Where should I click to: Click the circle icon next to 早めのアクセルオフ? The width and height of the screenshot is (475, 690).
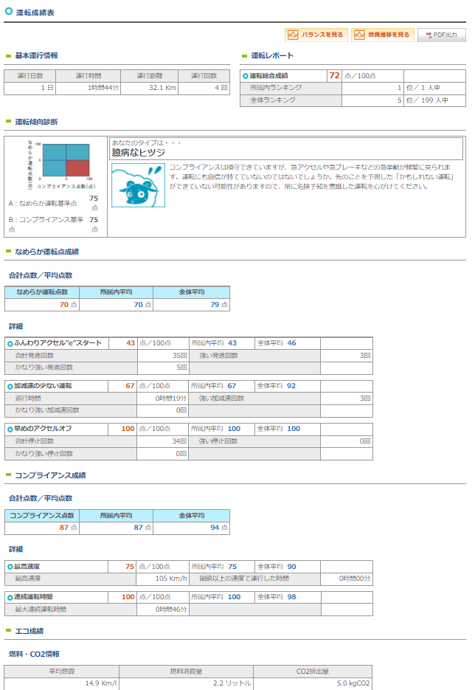pyautogui.click(x=10, y=429)
